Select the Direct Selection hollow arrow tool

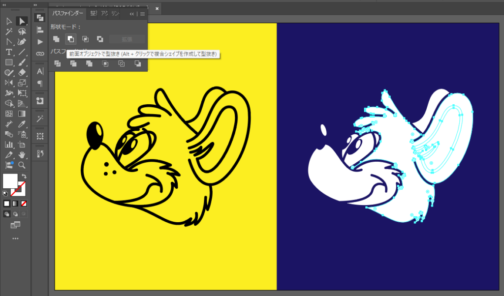click(9, 21)
